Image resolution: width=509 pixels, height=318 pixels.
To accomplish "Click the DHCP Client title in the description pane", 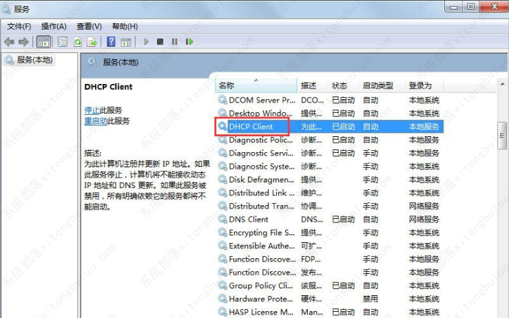I will point(108,87).
